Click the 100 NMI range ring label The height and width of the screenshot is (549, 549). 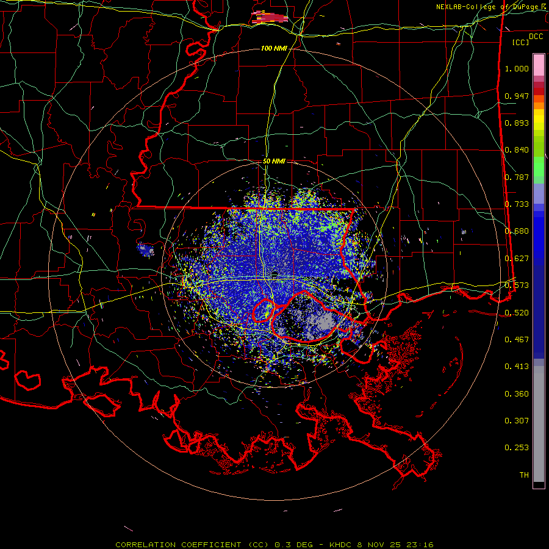[274, 48]
